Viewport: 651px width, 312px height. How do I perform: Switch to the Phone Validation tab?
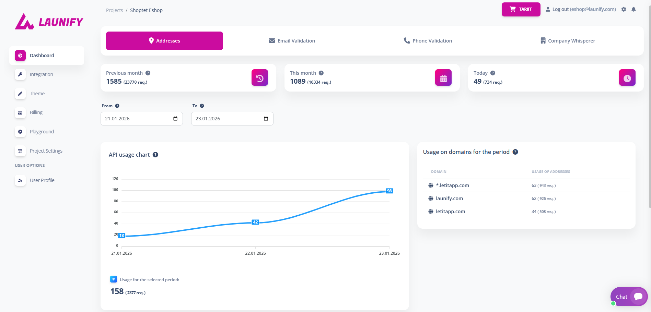coord(428,41)
